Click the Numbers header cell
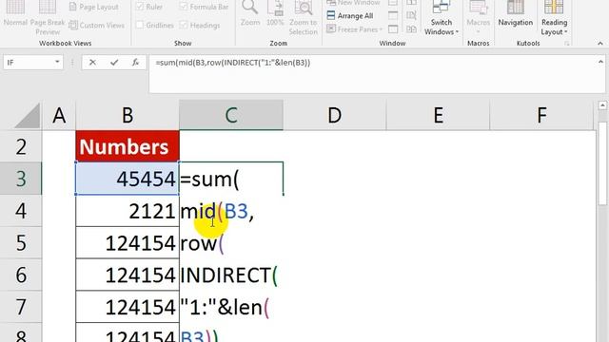Image resolution: width=609 pixels, height=342 pixels. click(x=128, y=146)
